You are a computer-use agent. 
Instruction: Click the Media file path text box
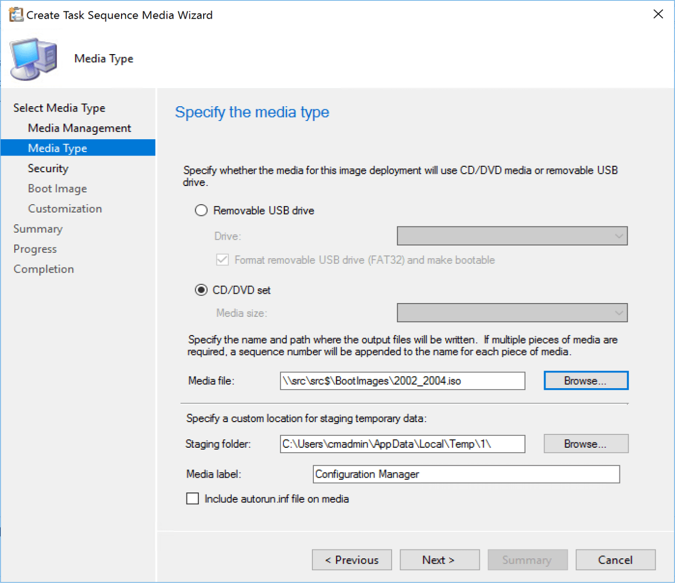402,380
